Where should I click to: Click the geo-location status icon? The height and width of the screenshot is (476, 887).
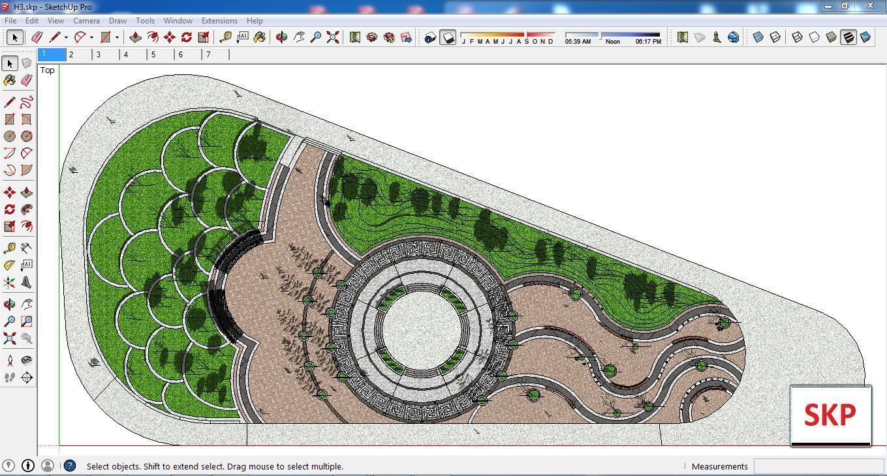coord(8,466)
